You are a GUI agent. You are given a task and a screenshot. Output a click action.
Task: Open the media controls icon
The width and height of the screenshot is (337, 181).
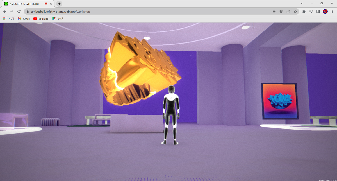pyautogui.click(x=311, y=12)
